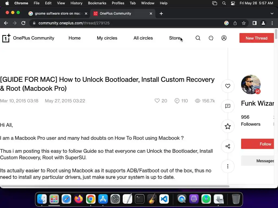This screenshot has height=208, width=278.
Task: Click the May 27, 2015 03:22 date
Action: point(65,101)
